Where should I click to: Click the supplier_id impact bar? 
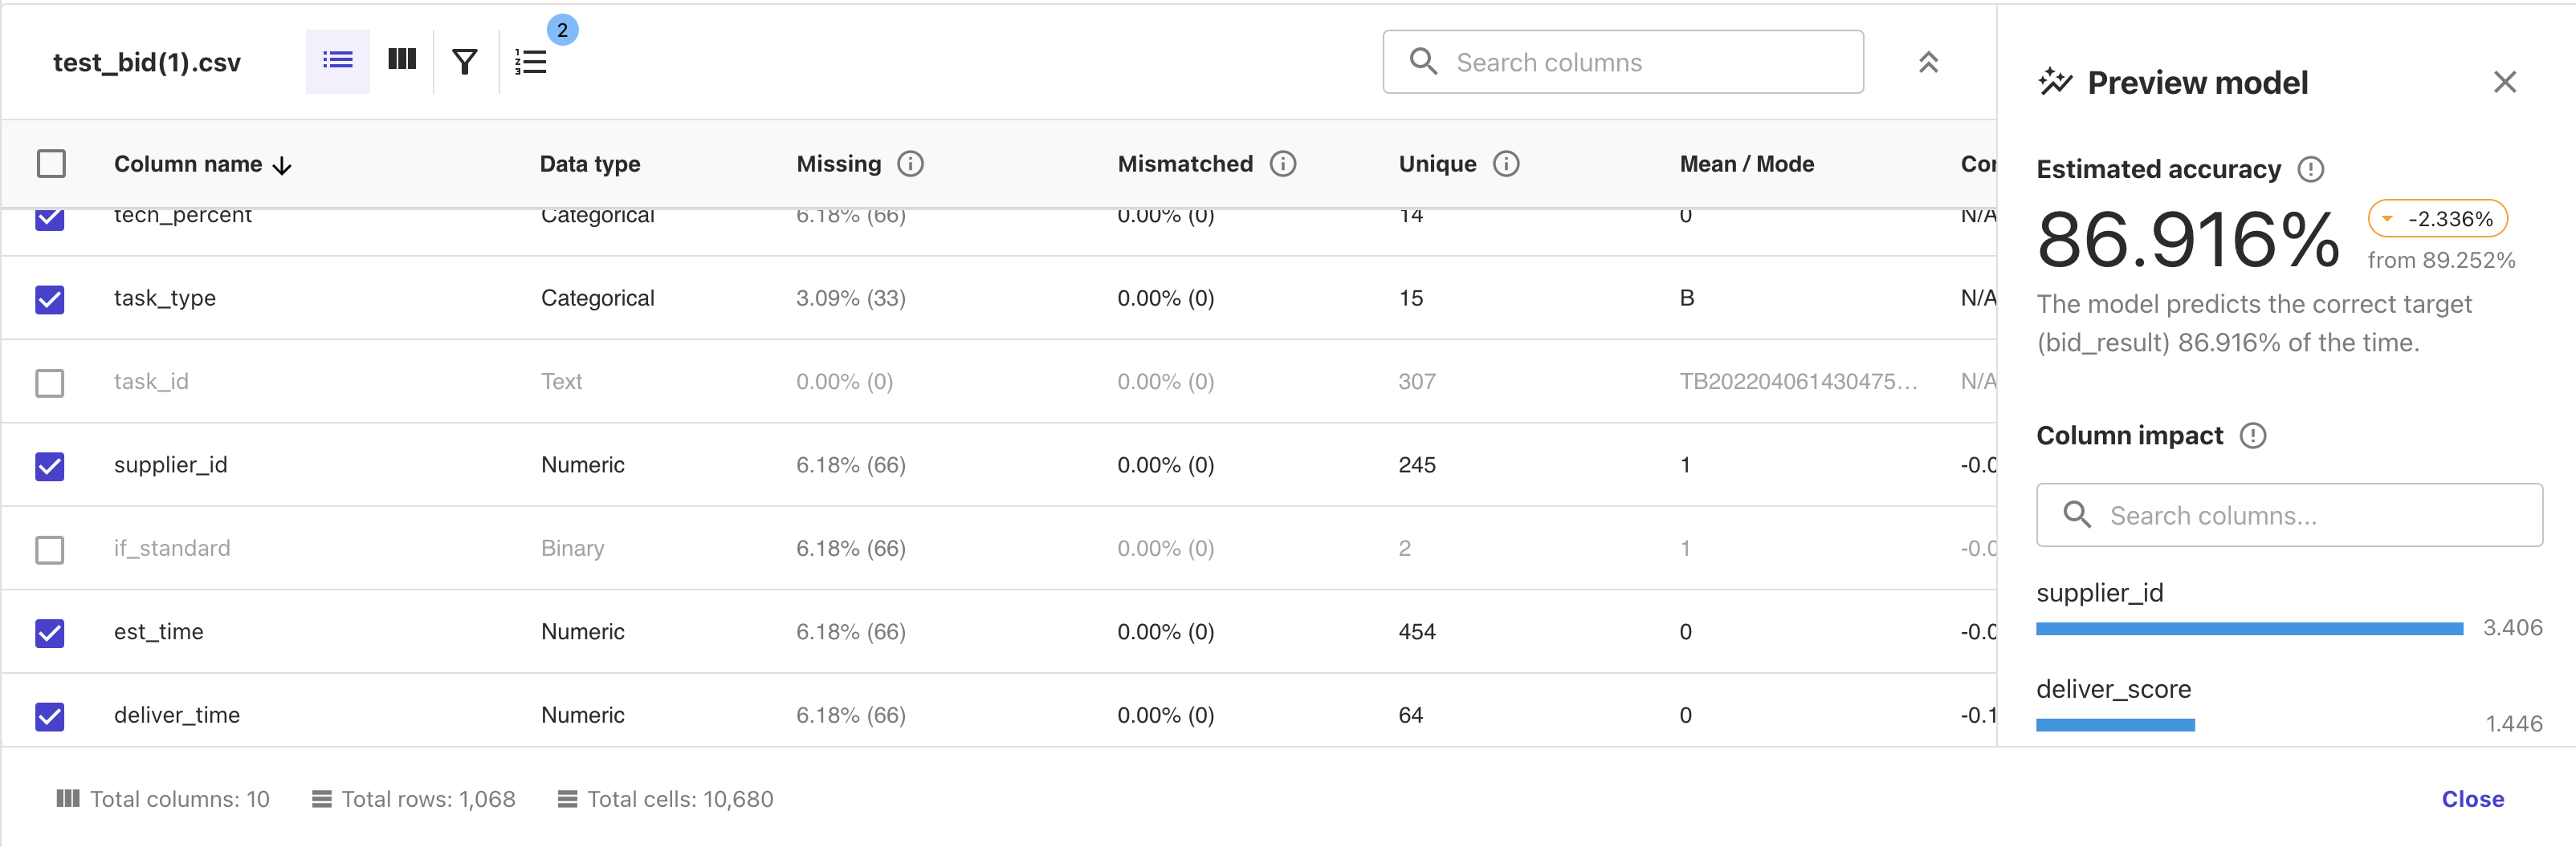(2249, 628)
